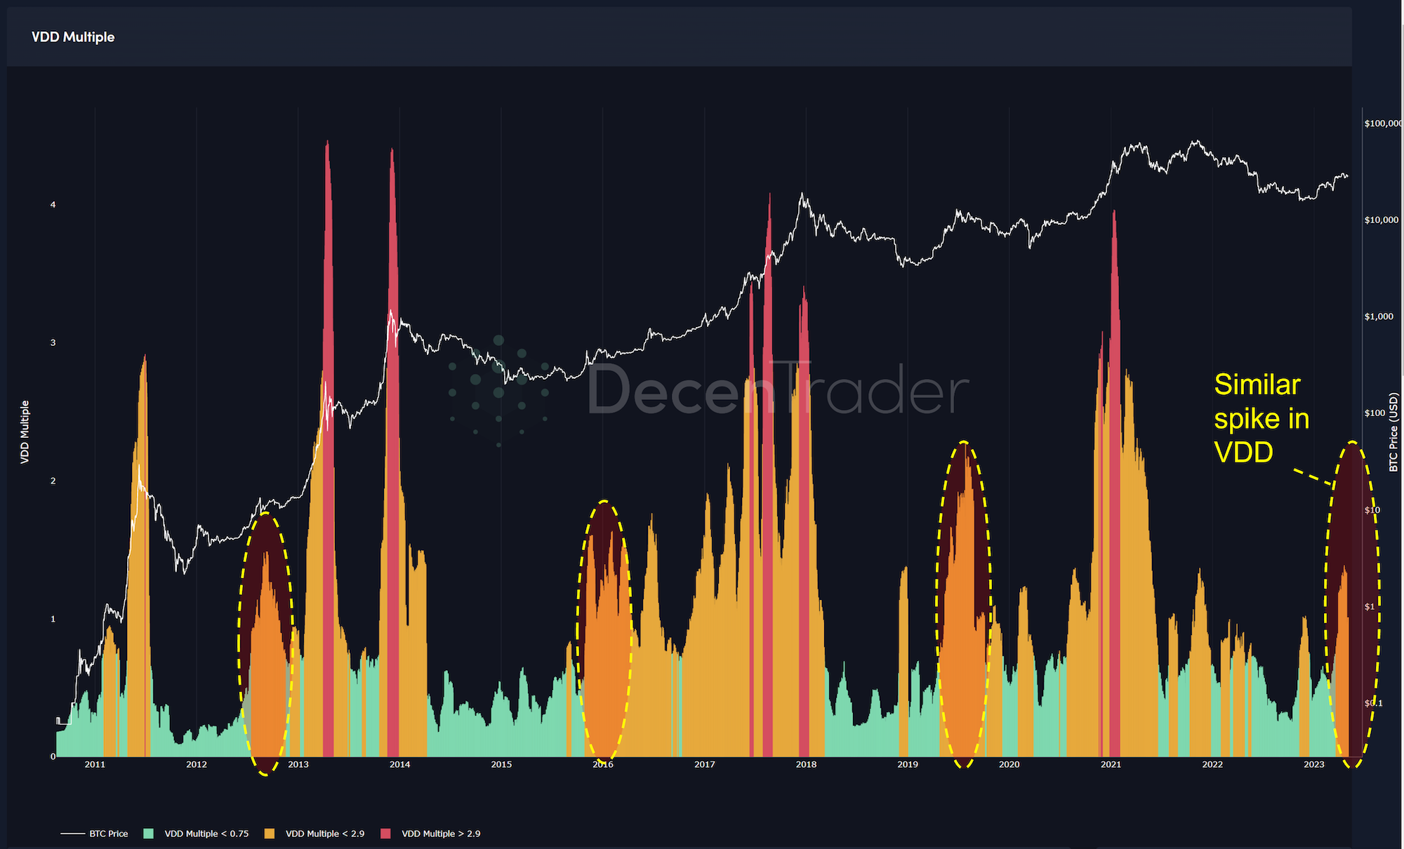Click the 2023 x-axis year label

(1313, 764)
